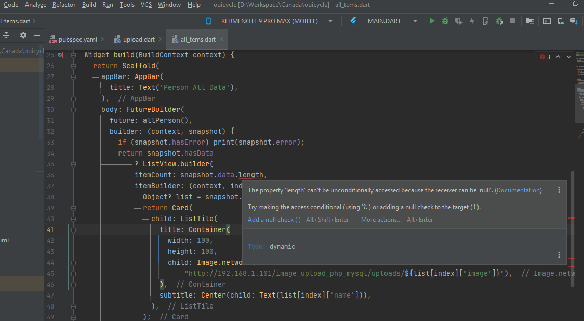Go to next highlighted error arrow
This screenshot has height=321, width=584.
tap(569, 57)
